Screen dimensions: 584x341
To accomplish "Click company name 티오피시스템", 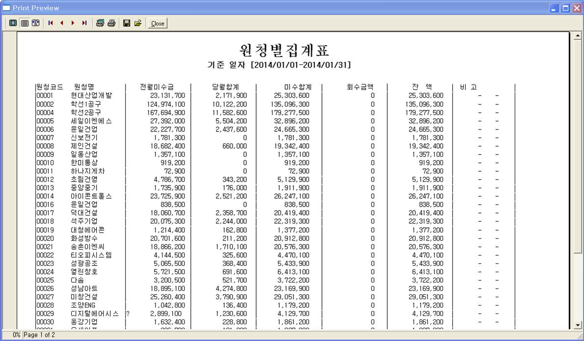I will (91, 255).
